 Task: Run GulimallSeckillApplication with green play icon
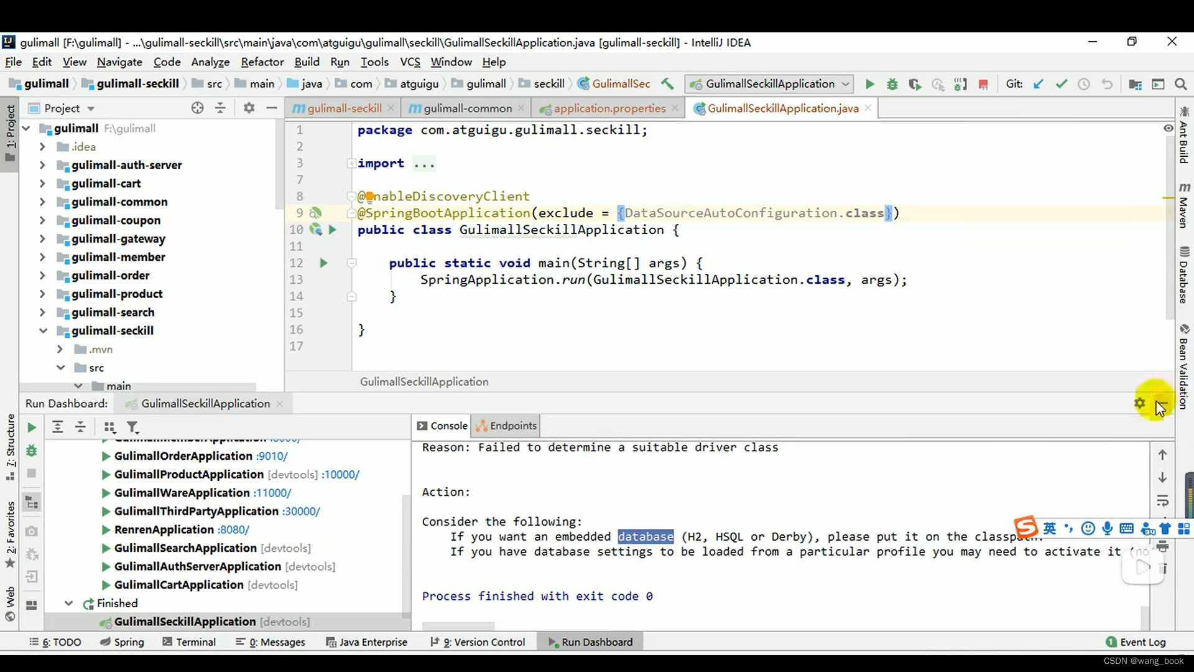coord(869,84)
